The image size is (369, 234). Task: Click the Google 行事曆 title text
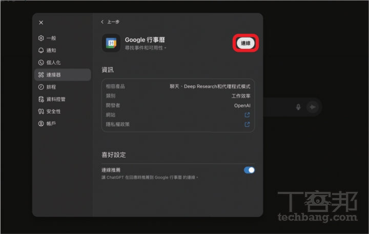click(x=145, y=40)
